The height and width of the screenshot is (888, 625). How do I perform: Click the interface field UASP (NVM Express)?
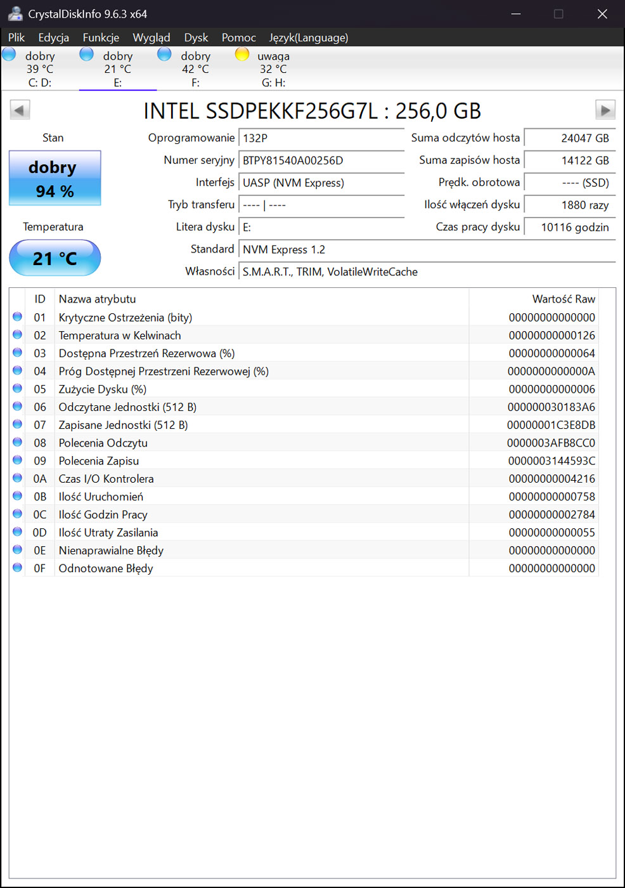click(321, 183)
